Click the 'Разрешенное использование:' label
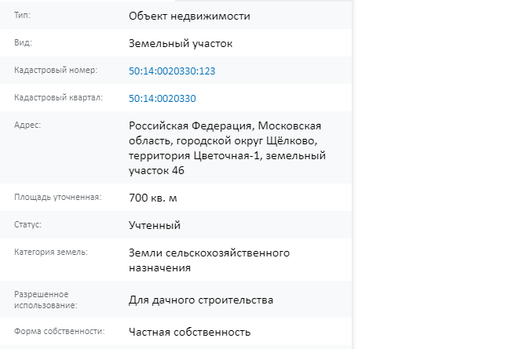This screenshot has width=508, height=349. click(x=46, y=300)
